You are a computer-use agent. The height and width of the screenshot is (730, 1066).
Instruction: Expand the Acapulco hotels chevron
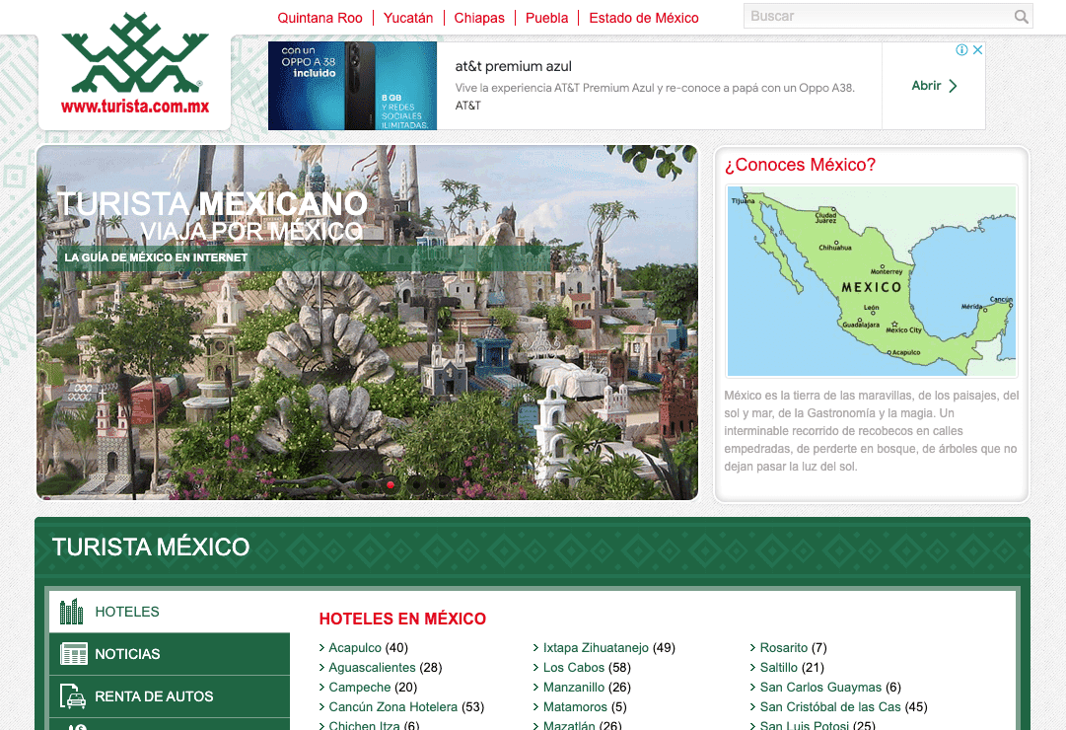click(x=320, y=647)
